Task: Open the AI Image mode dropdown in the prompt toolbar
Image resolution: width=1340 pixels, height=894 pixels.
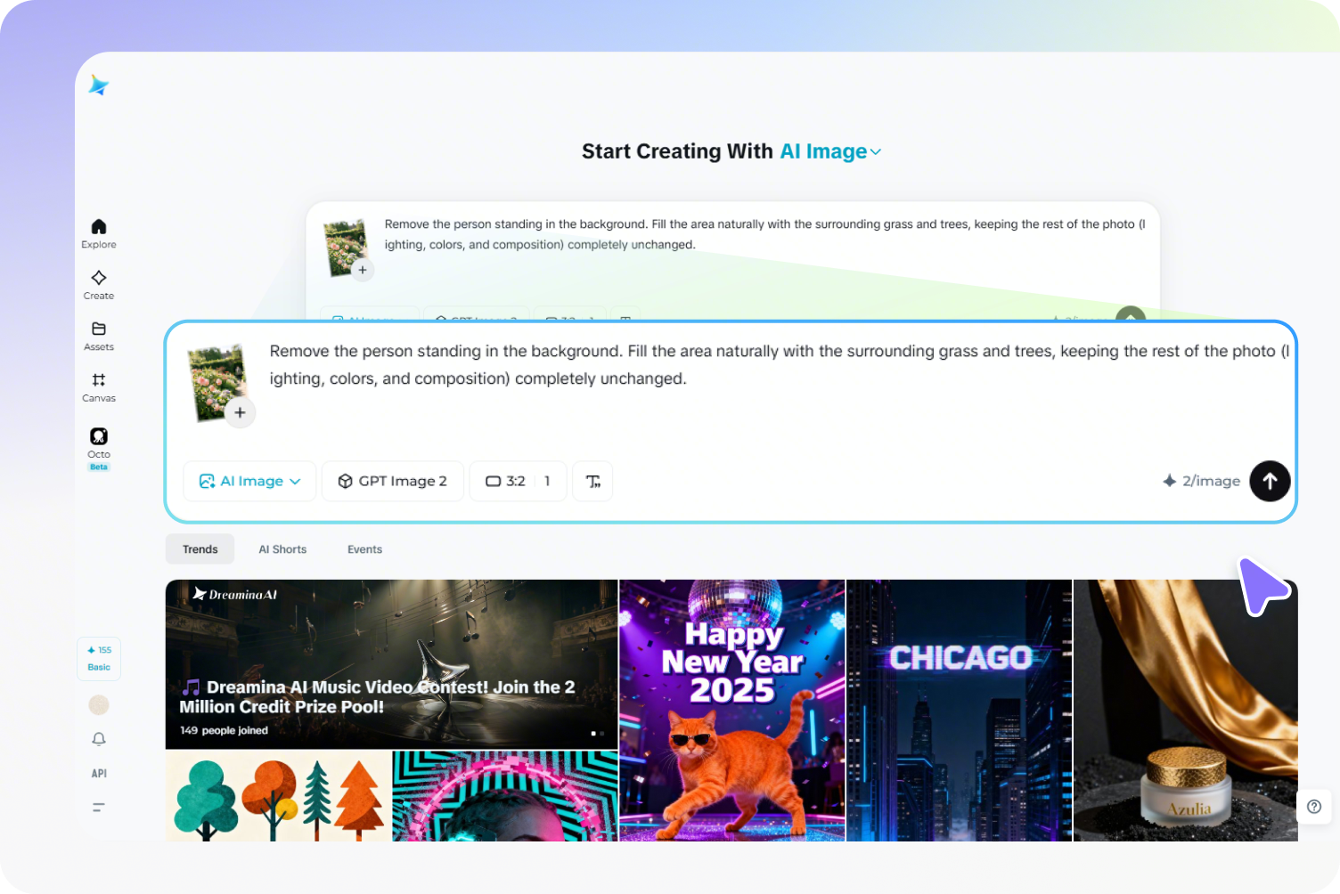Action: pos(249,482)
